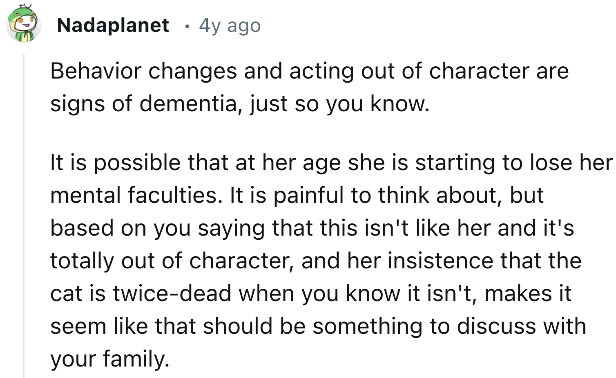Click the hyphenated word "twice-dead"
This screenshot has height=378, width=616.
(172, 293)
